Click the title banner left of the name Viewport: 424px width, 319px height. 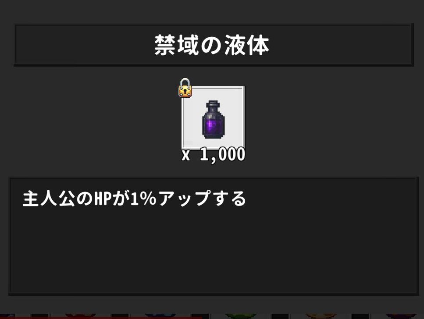coord(84,45)
